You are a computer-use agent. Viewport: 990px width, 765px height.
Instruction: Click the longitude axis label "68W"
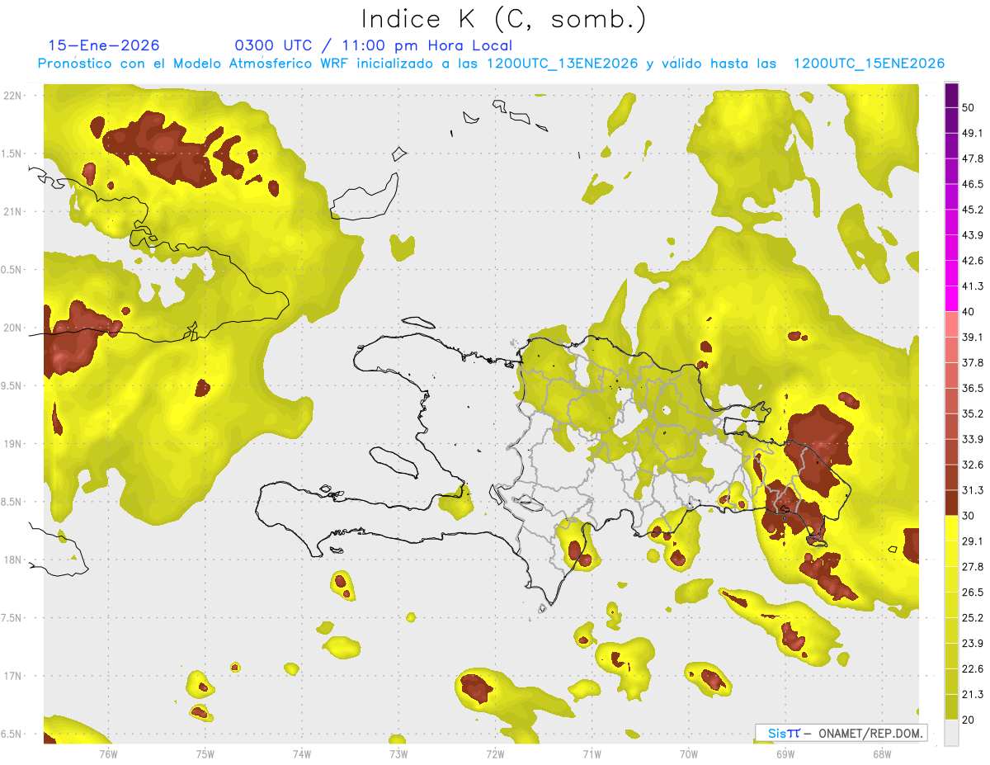882,754
